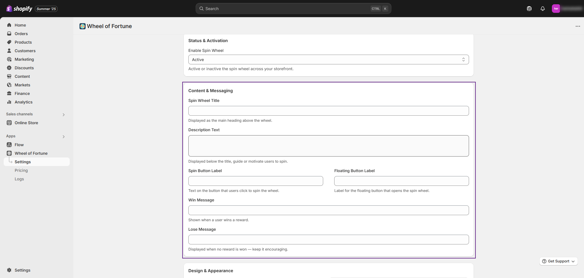Open the Enable Spin Wheel dropdown

click(328, 60)
